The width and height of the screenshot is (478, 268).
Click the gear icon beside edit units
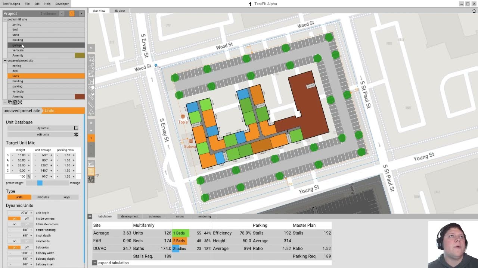[x=76, y=134]
